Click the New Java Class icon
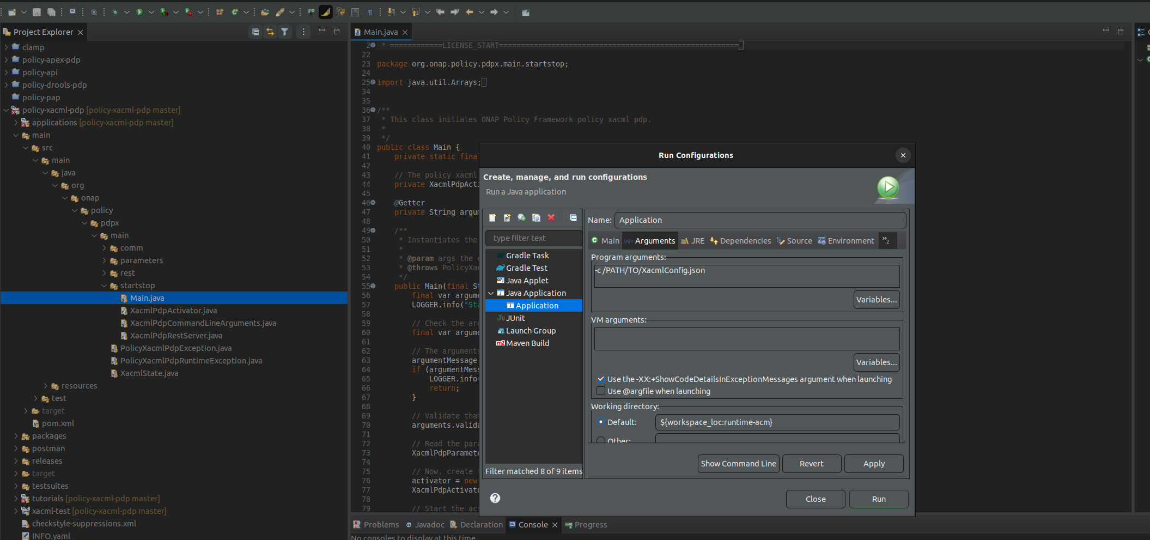Screen dimensions: 1150x540 coord(235,12)
